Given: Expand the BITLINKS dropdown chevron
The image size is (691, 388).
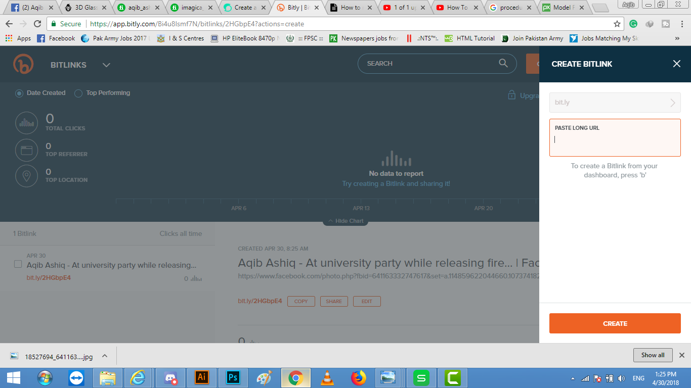Looking at the screenshot, I should point(106,65).
